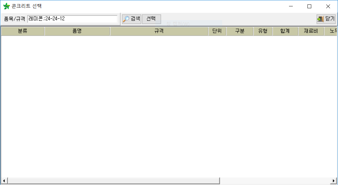Click the 유형 column header

tap(263, 31)
